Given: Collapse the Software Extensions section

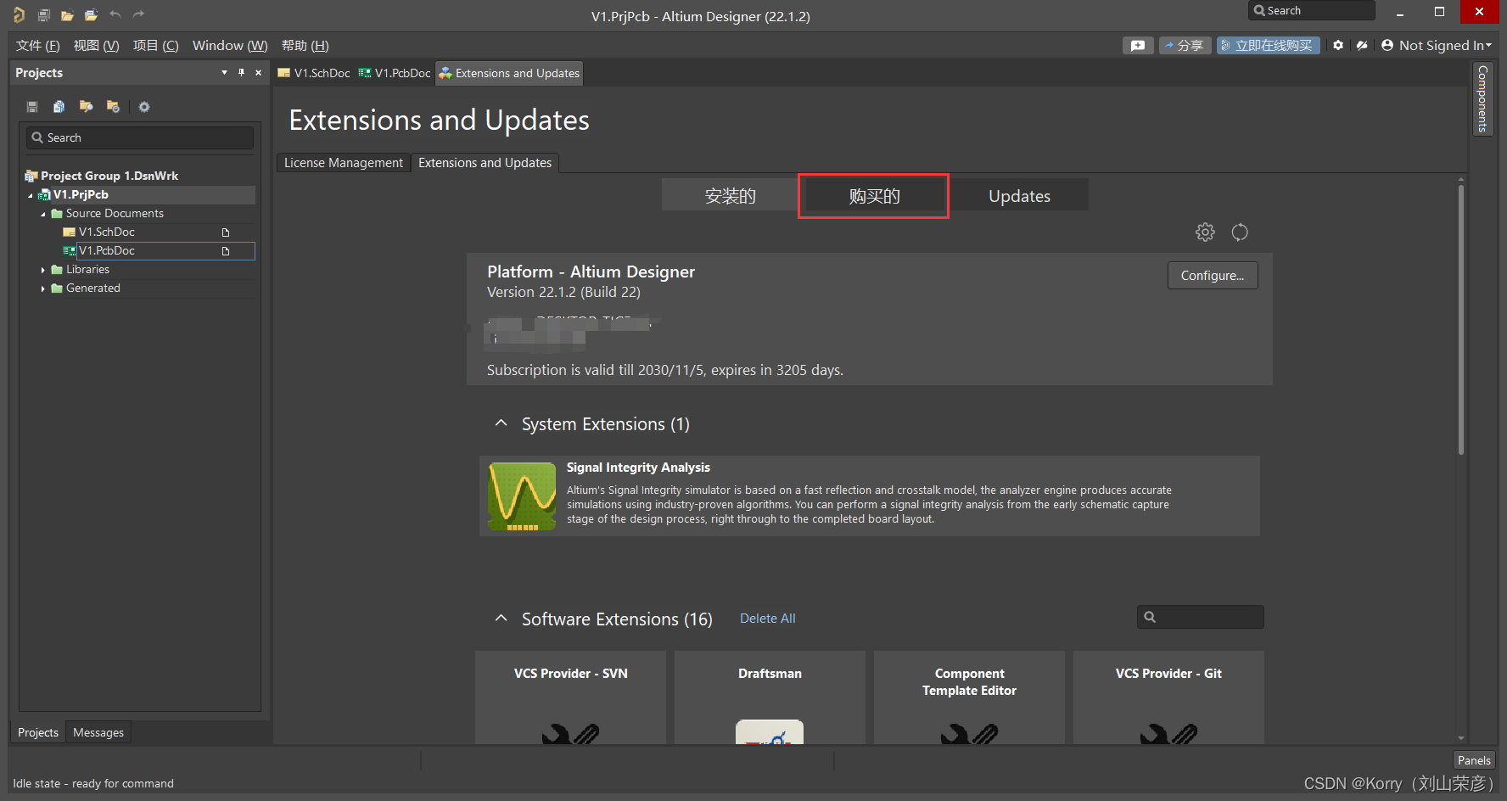Looking at the screenshot, I should coord(501,618).
